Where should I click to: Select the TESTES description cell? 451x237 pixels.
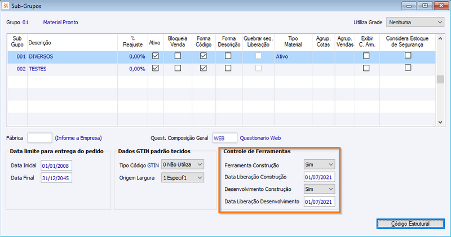point(73,69)
